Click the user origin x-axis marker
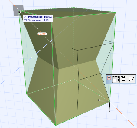This screenshot has width=137, height=128. coord(99,100)
